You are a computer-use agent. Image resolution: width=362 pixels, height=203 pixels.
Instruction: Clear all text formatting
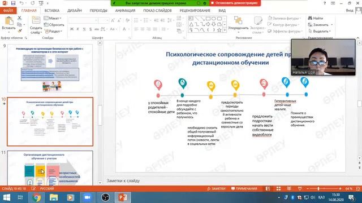(127, 20)
